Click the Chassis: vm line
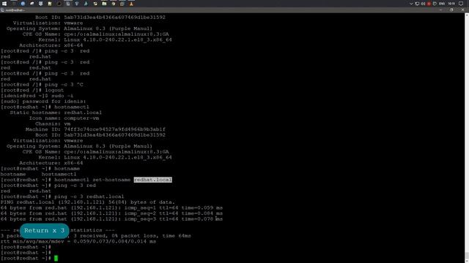The width and height of the screenshot is (469, 263). click(x=53, y=123)
